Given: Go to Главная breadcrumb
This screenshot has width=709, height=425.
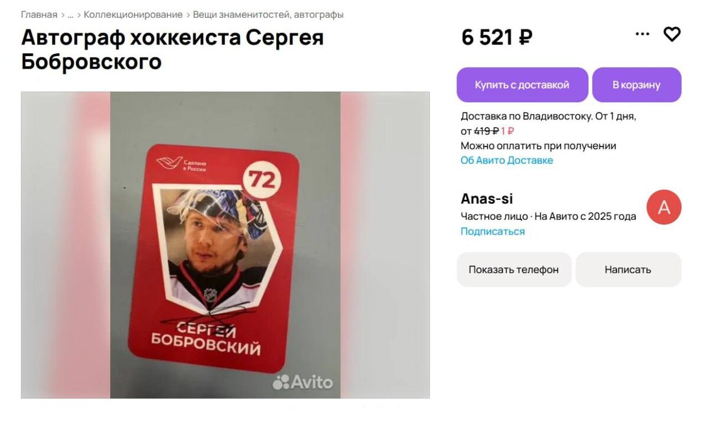Looking at the screenshot, I should coord(39,15).
